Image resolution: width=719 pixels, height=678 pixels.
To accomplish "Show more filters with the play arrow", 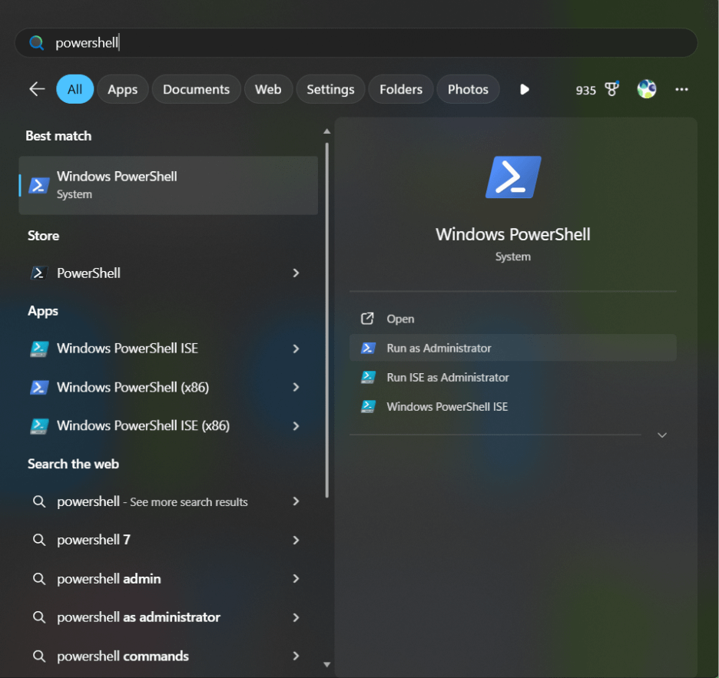I will pyautogui.click(x=525, y=89).
